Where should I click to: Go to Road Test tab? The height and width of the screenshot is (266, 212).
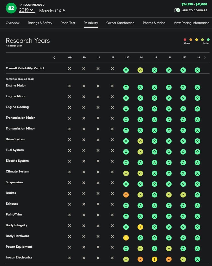point(68,23)
